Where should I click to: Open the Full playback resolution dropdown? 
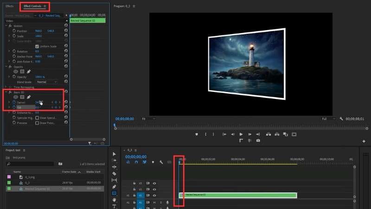point(328,119)
